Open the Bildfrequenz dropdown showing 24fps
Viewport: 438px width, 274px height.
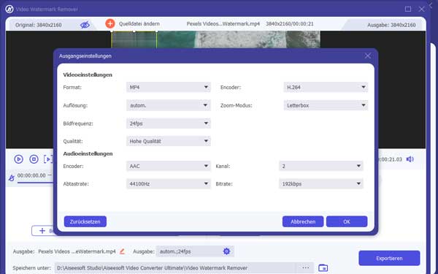[169, 123]
